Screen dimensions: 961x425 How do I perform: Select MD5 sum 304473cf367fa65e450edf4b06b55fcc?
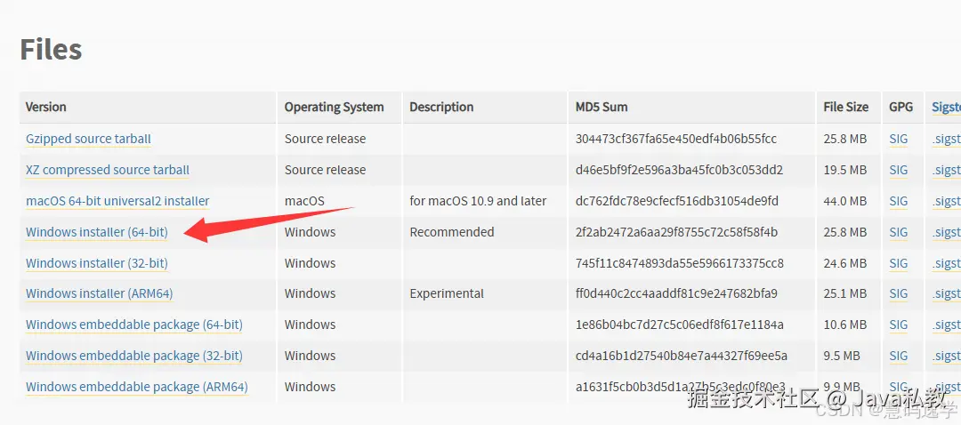tap(676, 139)
